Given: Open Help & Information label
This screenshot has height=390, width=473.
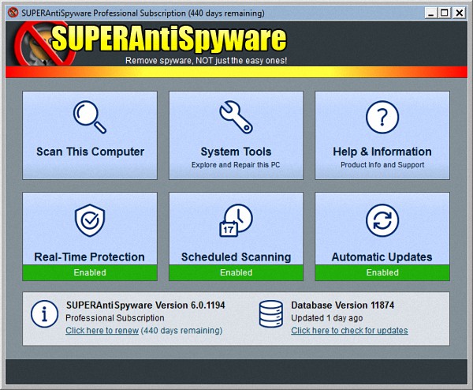Looking at the screenshot, I should pyautogui.click(x=382, y=152).
